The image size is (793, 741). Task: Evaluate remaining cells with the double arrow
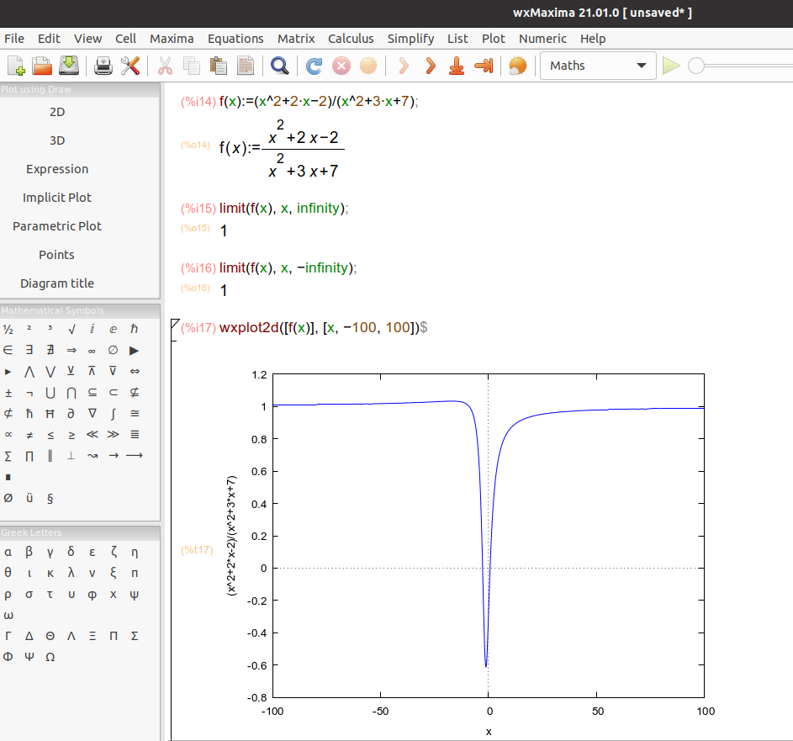tap(430, 66)
